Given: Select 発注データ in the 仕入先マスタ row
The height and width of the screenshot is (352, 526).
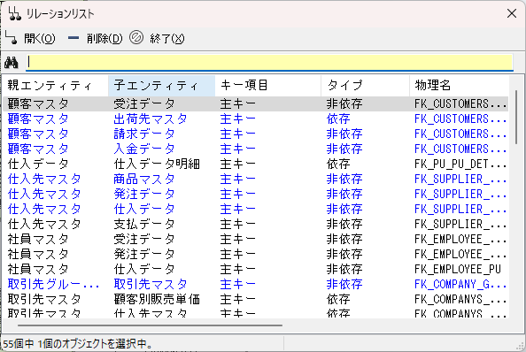Looking at the screenshot, I should pos(144,194).
